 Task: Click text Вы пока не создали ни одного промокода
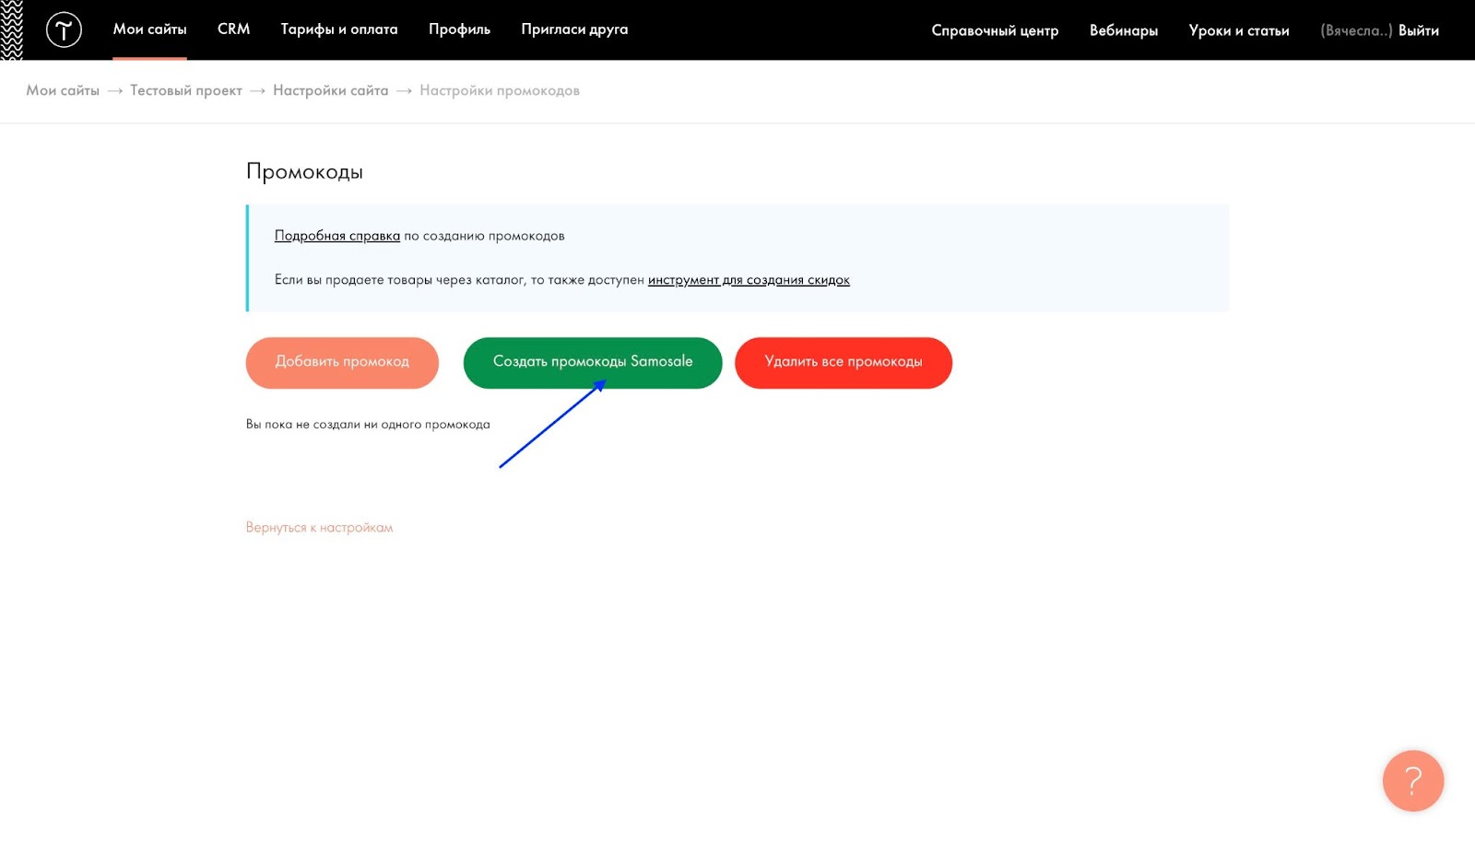[x=368, y=425]
